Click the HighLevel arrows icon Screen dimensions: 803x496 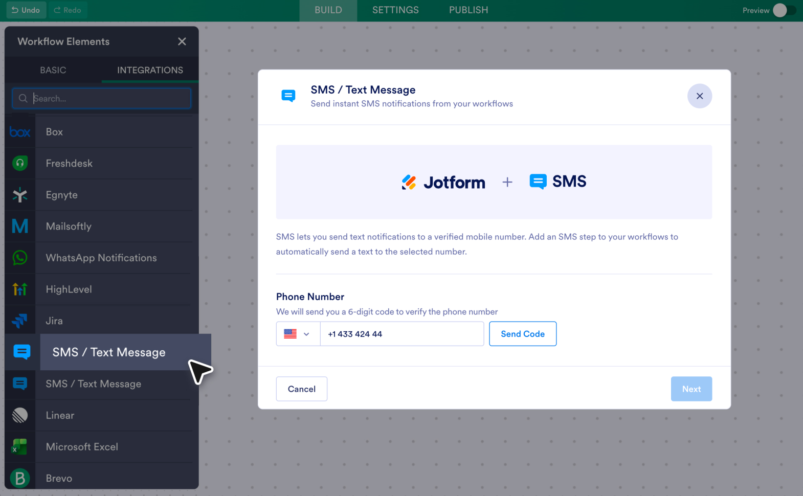(20, 289)
